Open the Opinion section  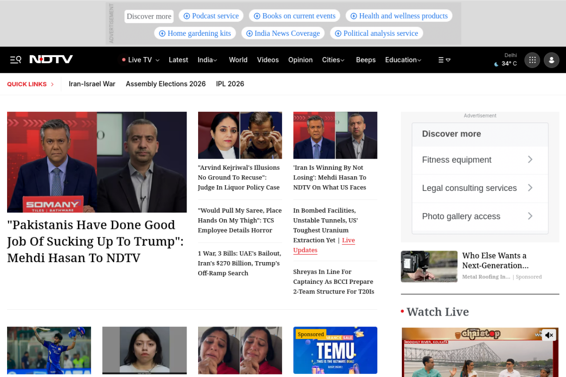(x=300, y=60)
